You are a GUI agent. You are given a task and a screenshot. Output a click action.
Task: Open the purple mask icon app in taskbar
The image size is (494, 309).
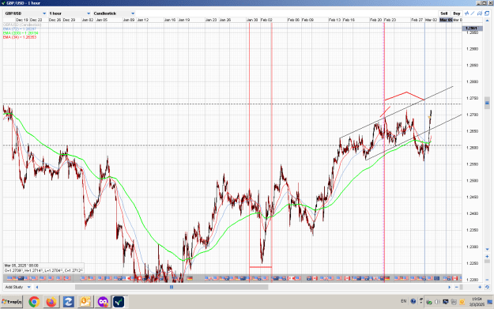tap(103, 302)
